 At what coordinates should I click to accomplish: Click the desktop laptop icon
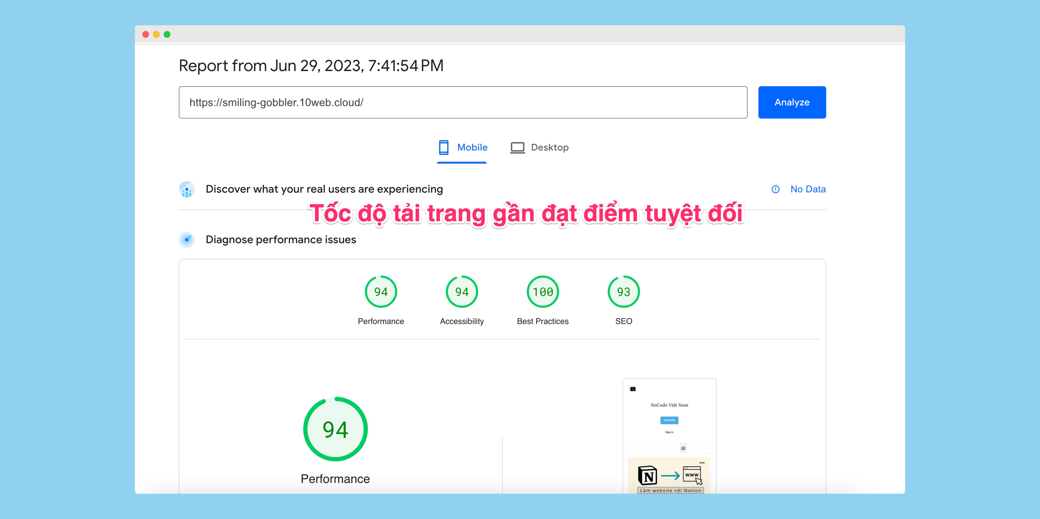coord(517,148)
